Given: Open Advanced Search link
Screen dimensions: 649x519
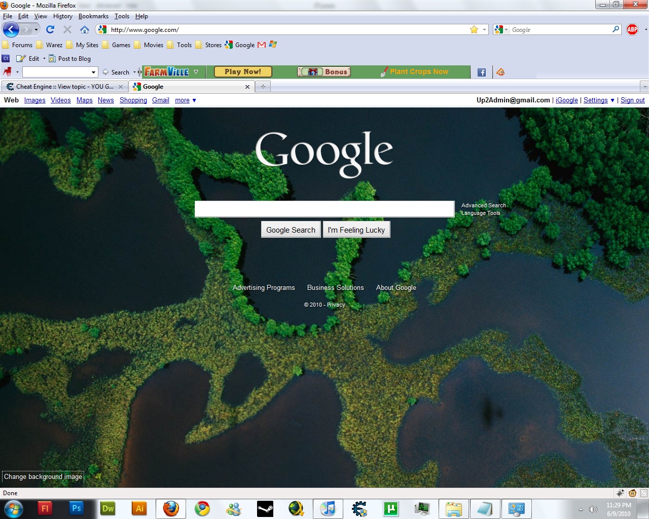Looking at the screenshot, I should pyautogui.click(x=484, y=205).
